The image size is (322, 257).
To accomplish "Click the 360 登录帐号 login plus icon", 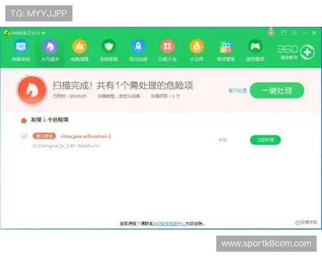I will pyautogui.click(x=307, y=52).
